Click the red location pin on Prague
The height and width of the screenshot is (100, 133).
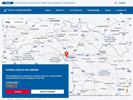tap(66, 54)
